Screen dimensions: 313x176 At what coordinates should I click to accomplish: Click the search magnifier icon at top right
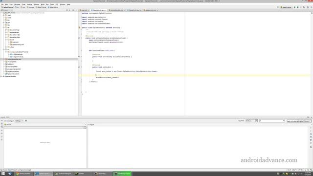pyautogui.click(x=311, y=7)
